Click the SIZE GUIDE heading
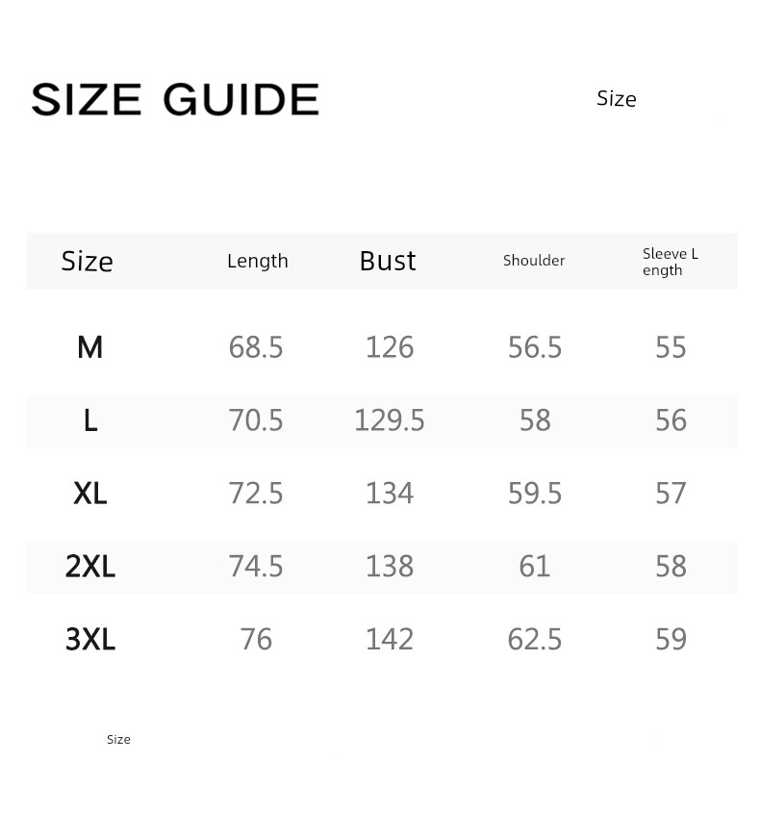 pos(175,100)
